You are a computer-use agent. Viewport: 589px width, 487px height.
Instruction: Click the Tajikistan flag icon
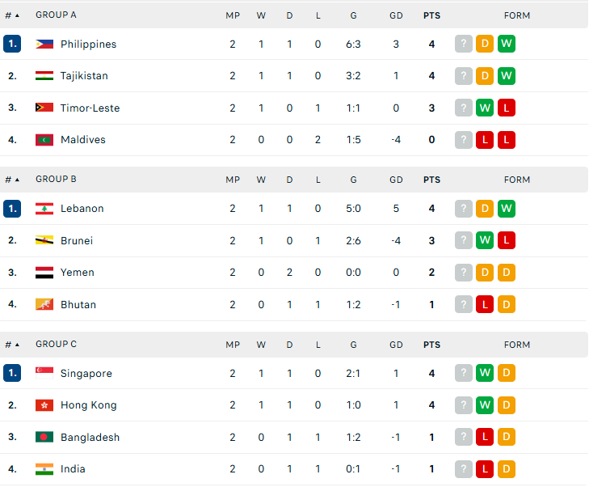click(x=44, y=76)
